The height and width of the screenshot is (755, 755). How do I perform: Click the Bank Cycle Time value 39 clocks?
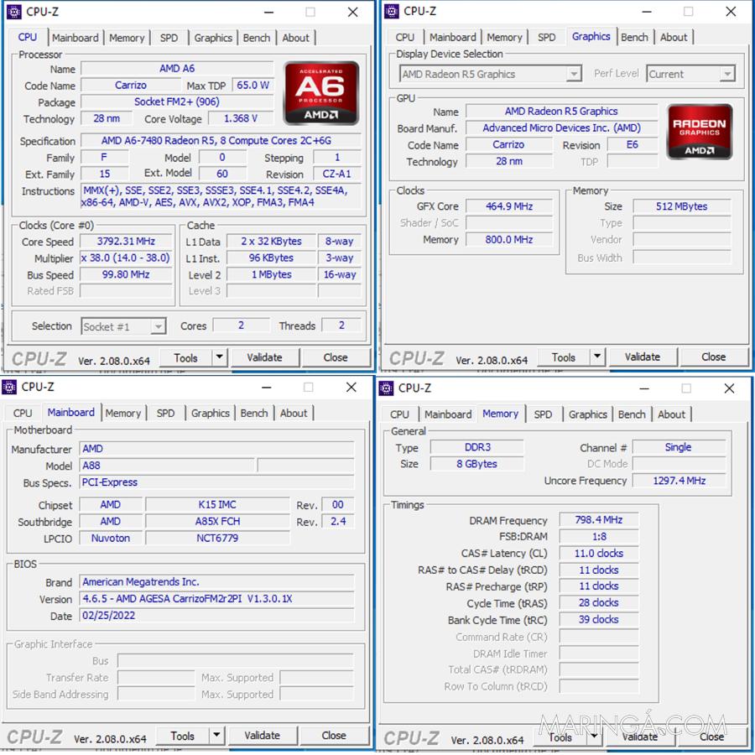coord(599,620)
